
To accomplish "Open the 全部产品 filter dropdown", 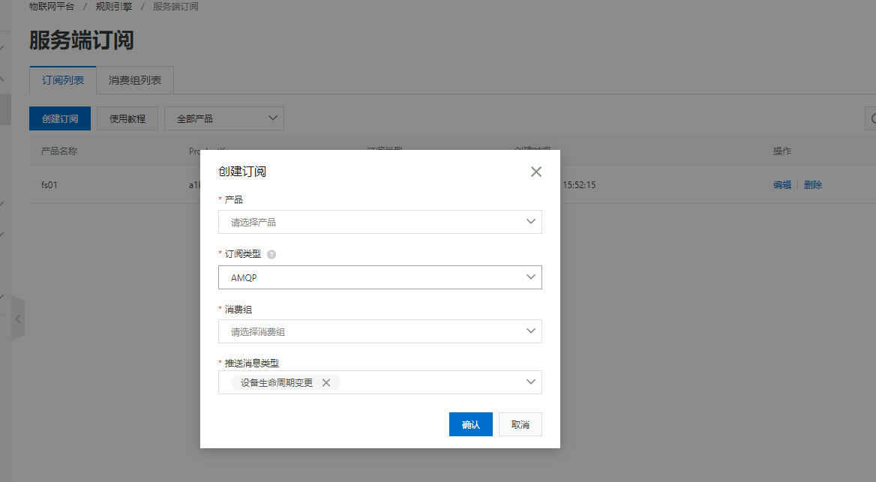I will point(223,118).
